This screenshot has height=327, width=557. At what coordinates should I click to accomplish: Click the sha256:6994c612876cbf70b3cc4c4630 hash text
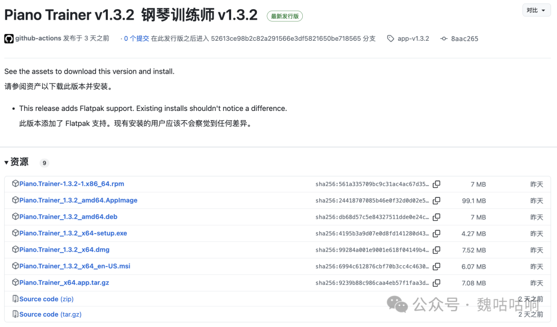click(372, 266)
